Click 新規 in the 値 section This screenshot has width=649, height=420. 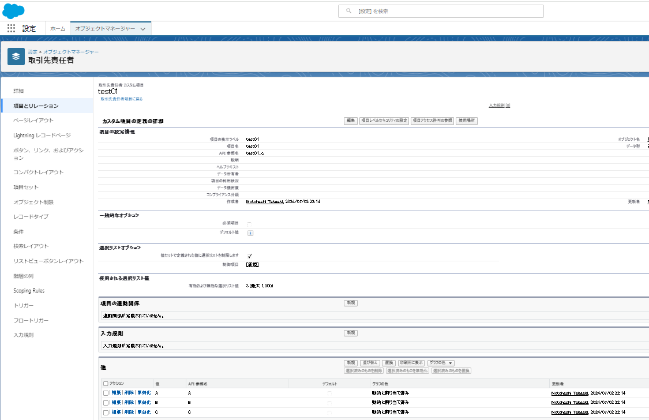pos(351,363)
